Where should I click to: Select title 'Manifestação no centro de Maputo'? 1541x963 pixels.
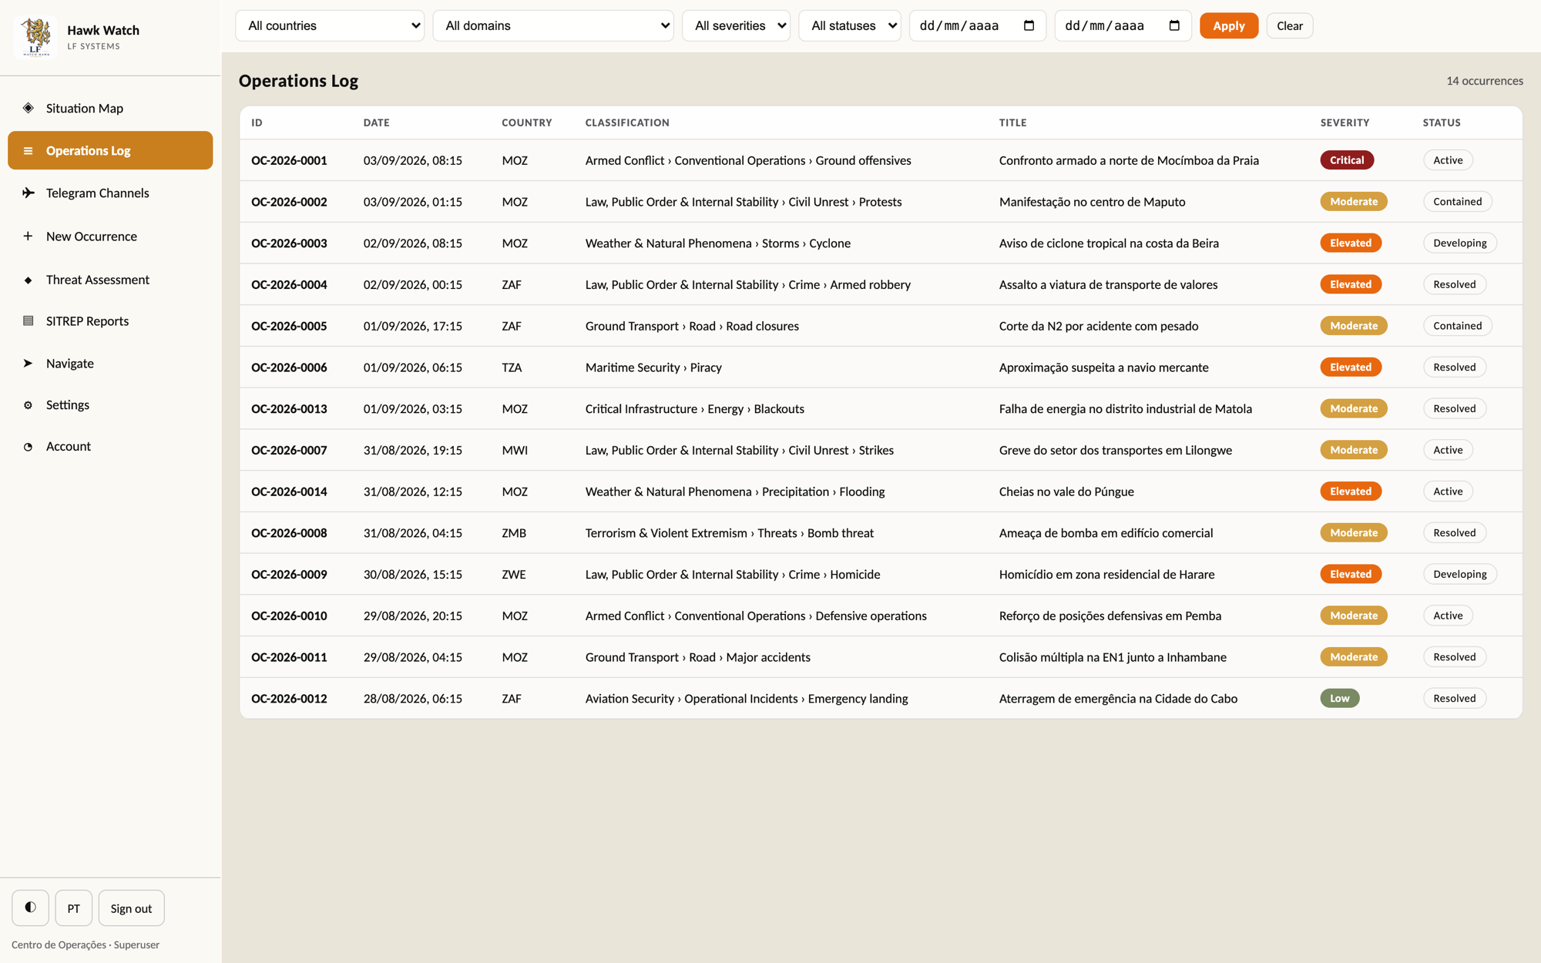tap(1092, 202)
